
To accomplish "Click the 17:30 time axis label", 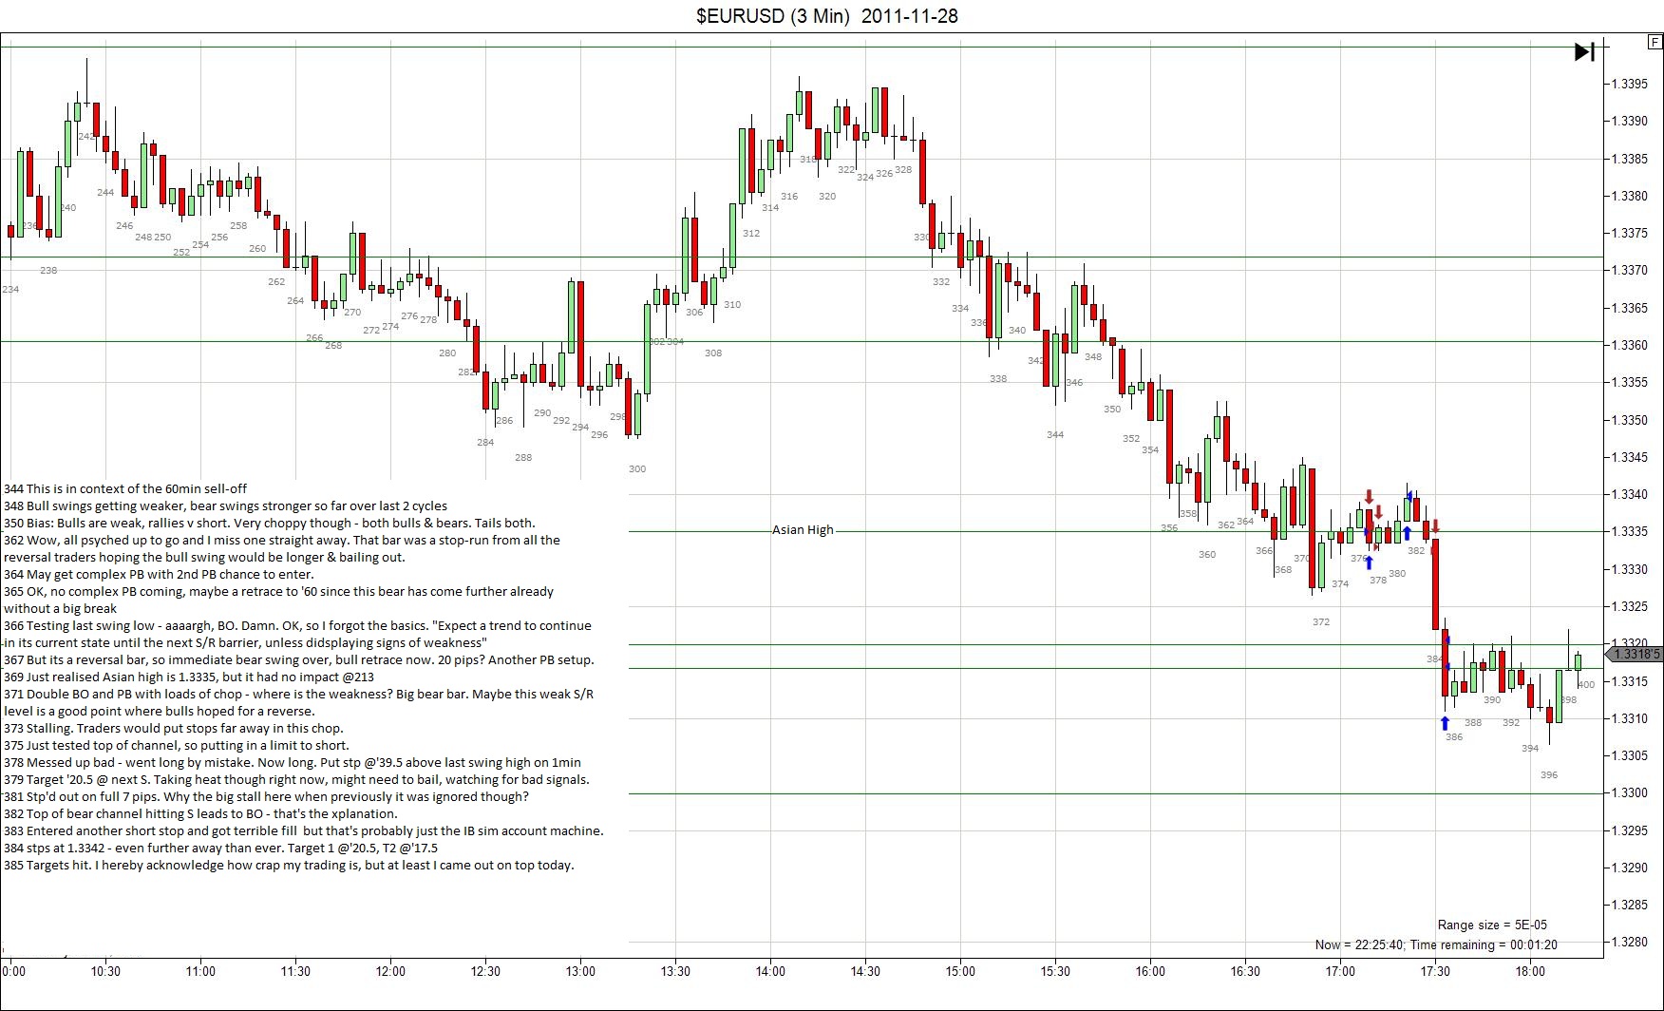I will pos(1435,971).
